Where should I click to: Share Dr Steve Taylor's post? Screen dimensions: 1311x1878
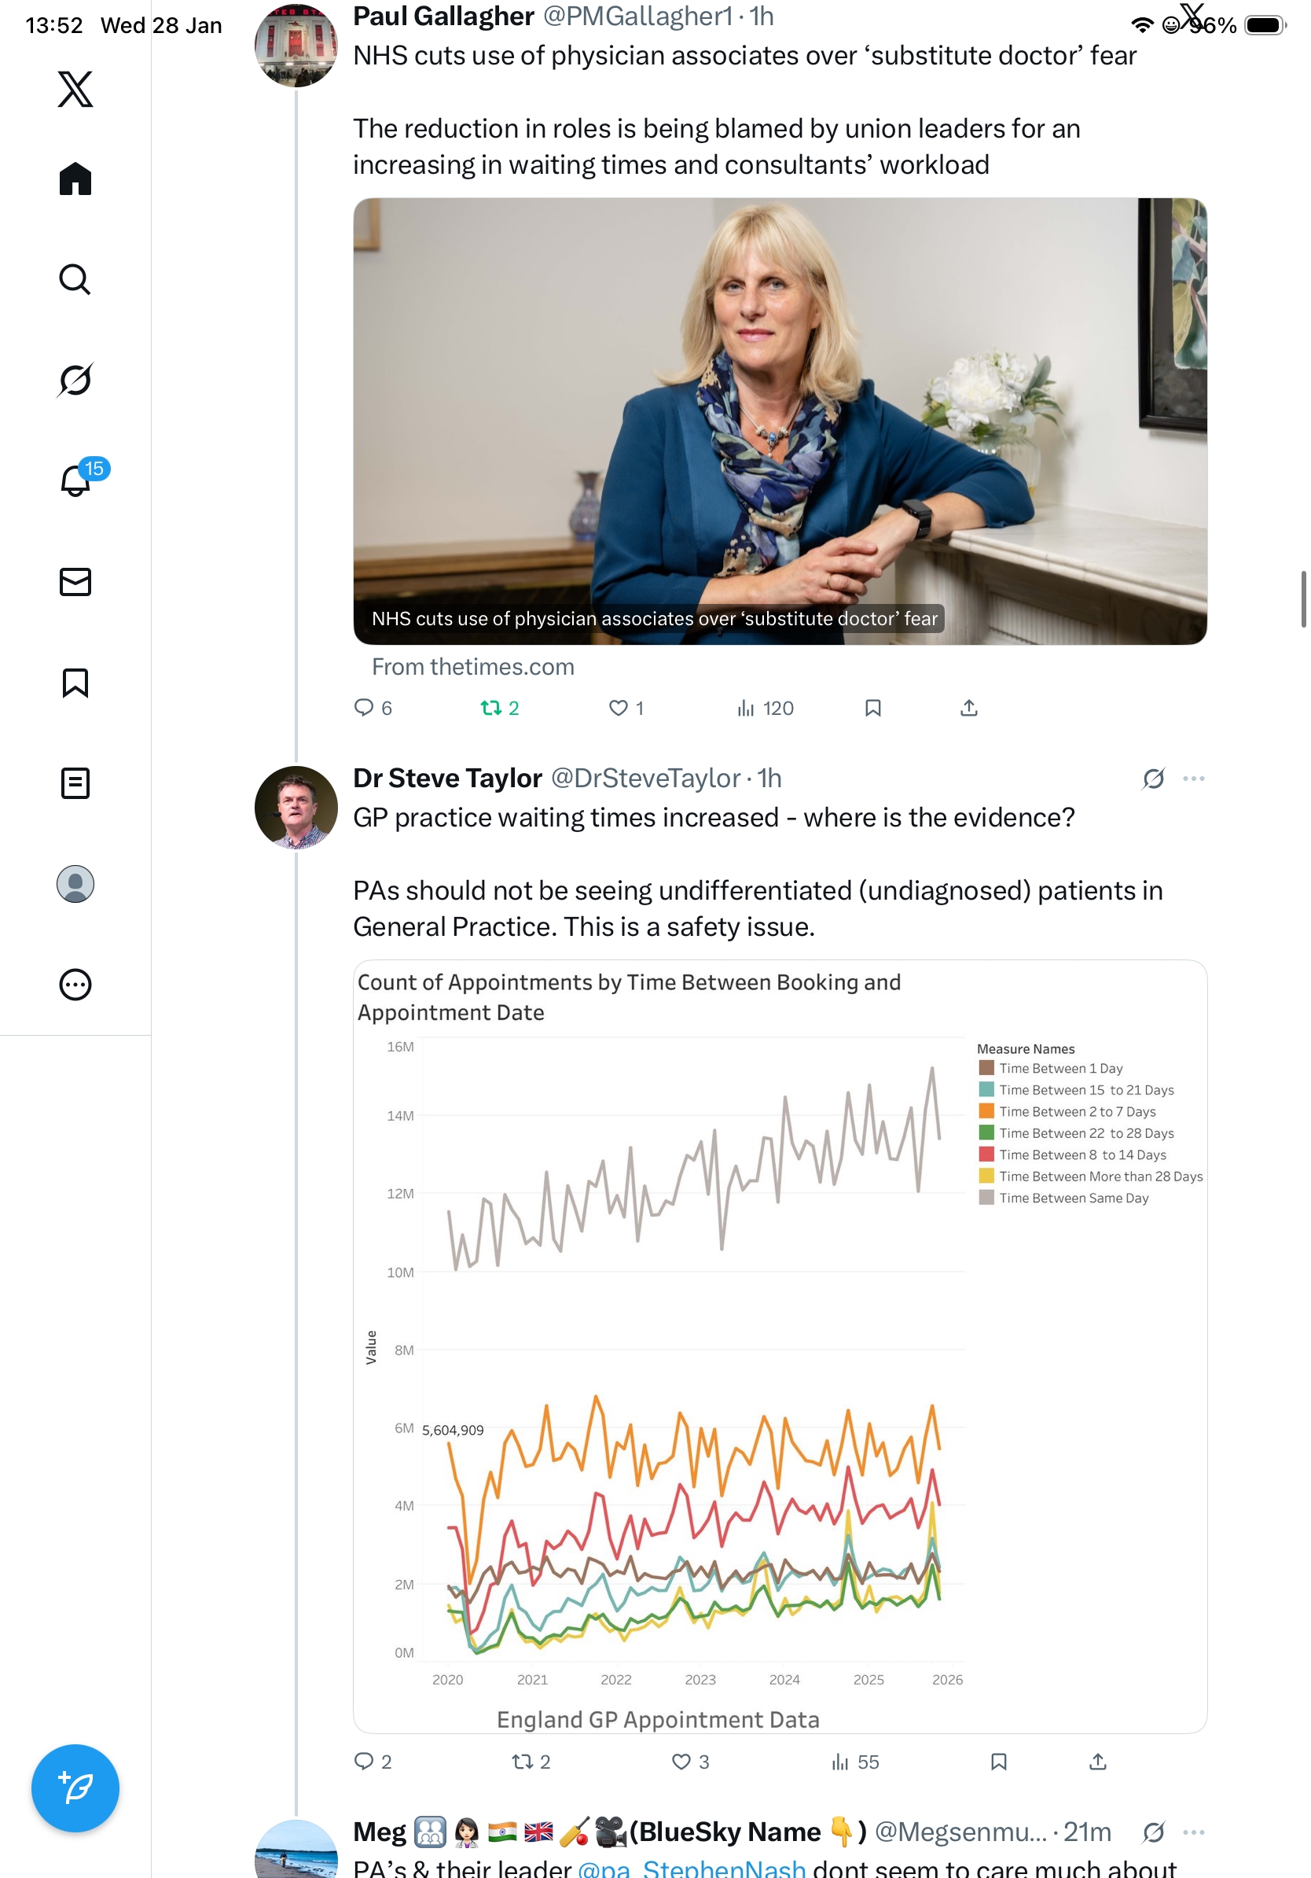point(1098,1761)
